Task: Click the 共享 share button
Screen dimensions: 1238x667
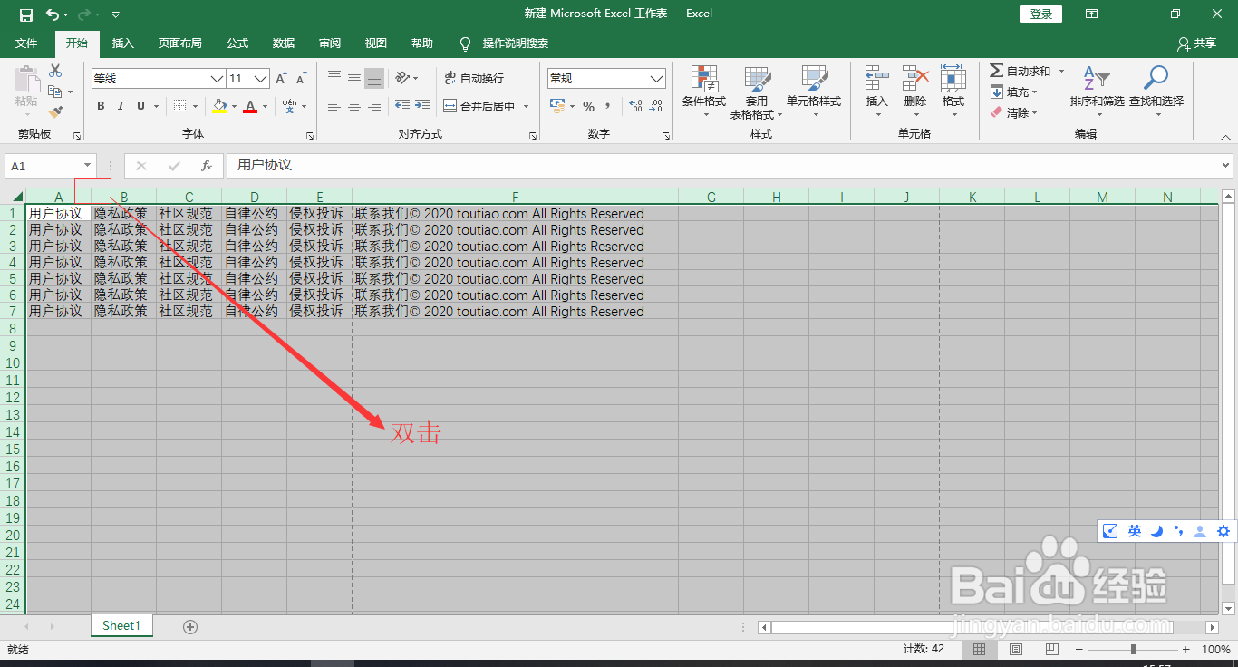Action: click(x=1196, y=43)
